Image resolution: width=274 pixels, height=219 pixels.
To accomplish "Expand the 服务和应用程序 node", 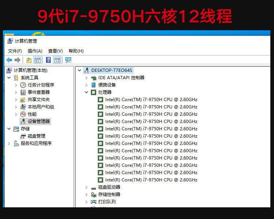I will click(x=9, y=143).
